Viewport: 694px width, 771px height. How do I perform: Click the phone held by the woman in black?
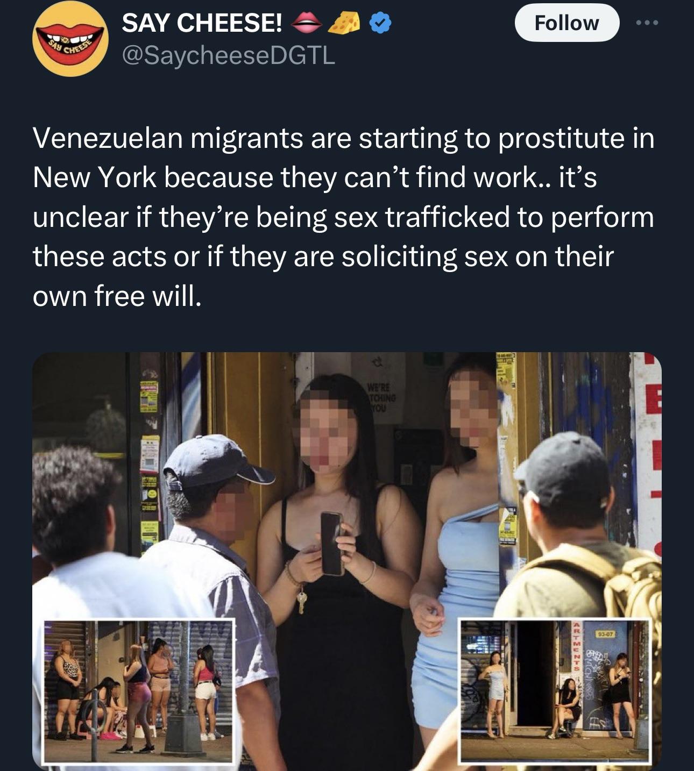[332, 543]
